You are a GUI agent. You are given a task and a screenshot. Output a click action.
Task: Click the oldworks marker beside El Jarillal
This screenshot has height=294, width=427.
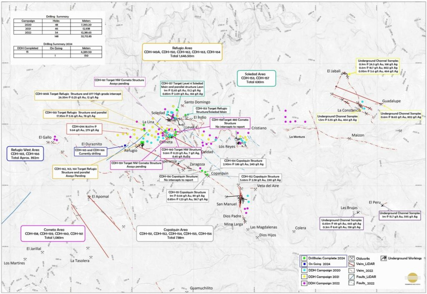pos(43,252)
